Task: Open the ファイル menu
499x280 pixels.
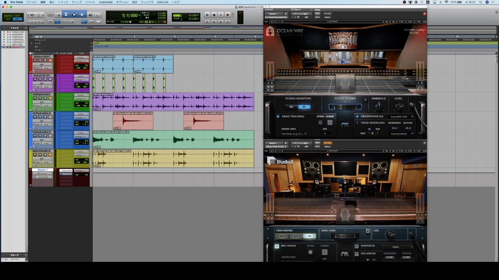Action: click(32, 2)
